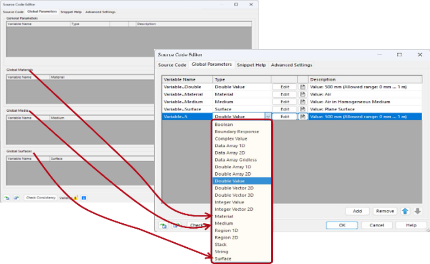Choose Complex Value from the type list
Viewport: 430px width, 264px height.
(241, 139)
